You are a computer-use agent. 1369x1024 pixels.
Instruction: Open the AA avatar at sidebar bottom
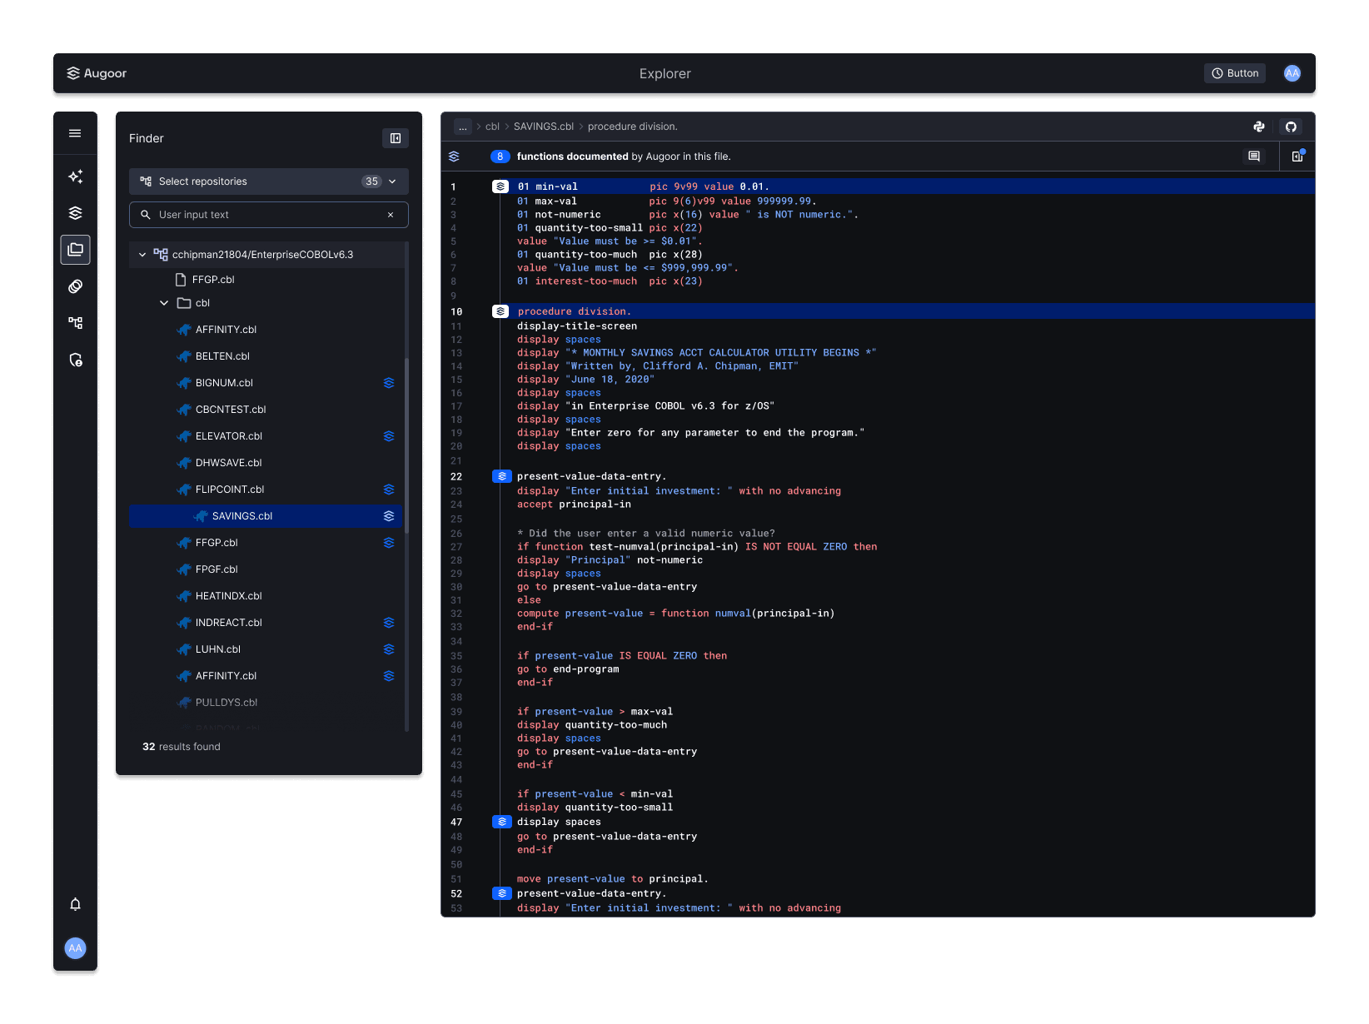[x=75, y=948]
